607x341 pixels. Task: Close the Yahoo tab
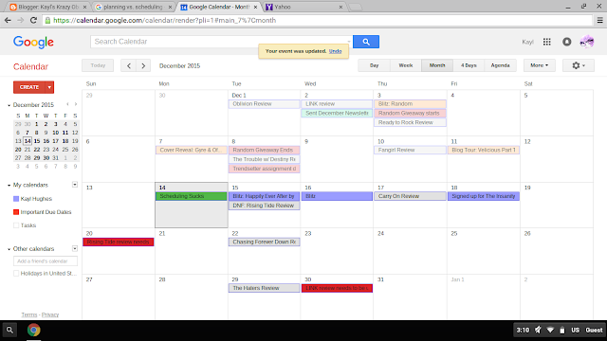pyautogui.click(x=340, y=7)
